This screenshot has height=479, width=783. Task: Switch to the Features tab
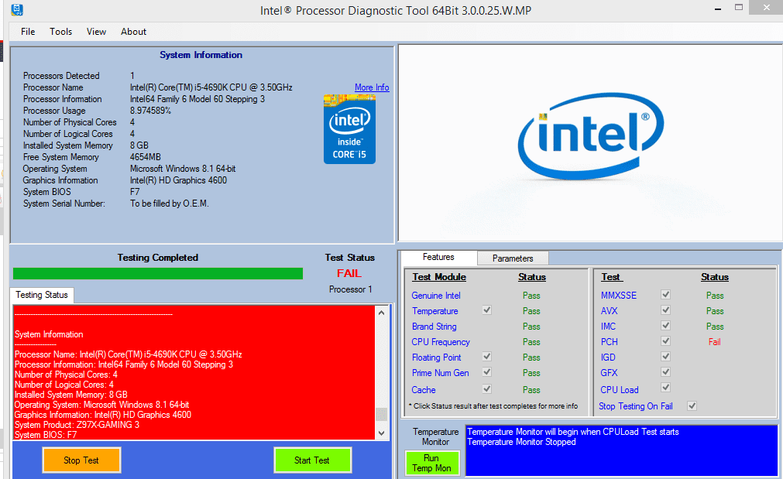[438, 258]
